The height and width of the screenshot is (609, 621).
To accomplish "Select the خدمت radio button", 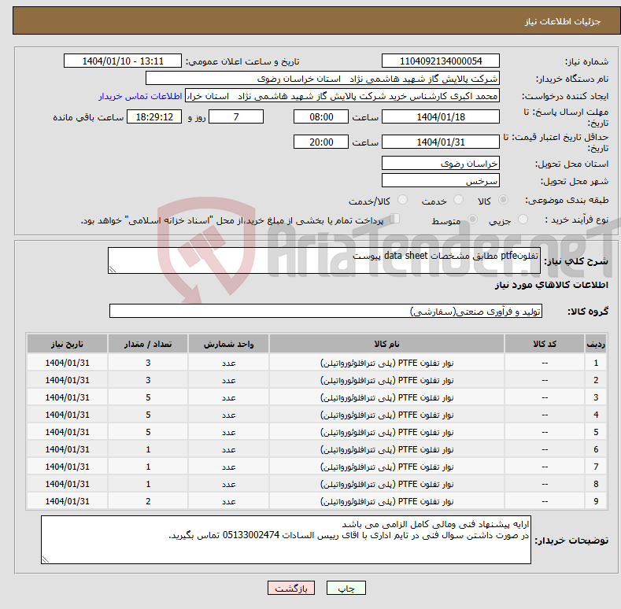I will [458, 200].
